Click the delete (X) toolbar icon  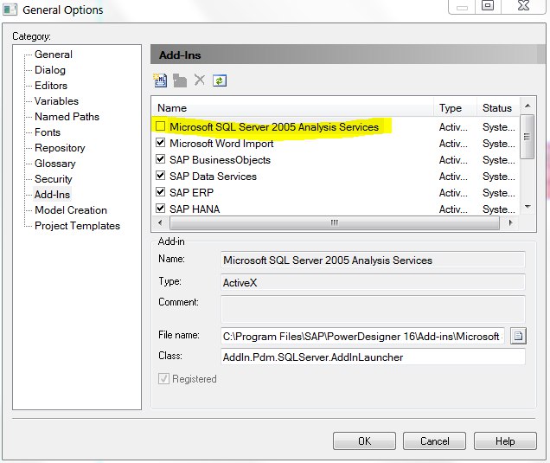point(200,80)
